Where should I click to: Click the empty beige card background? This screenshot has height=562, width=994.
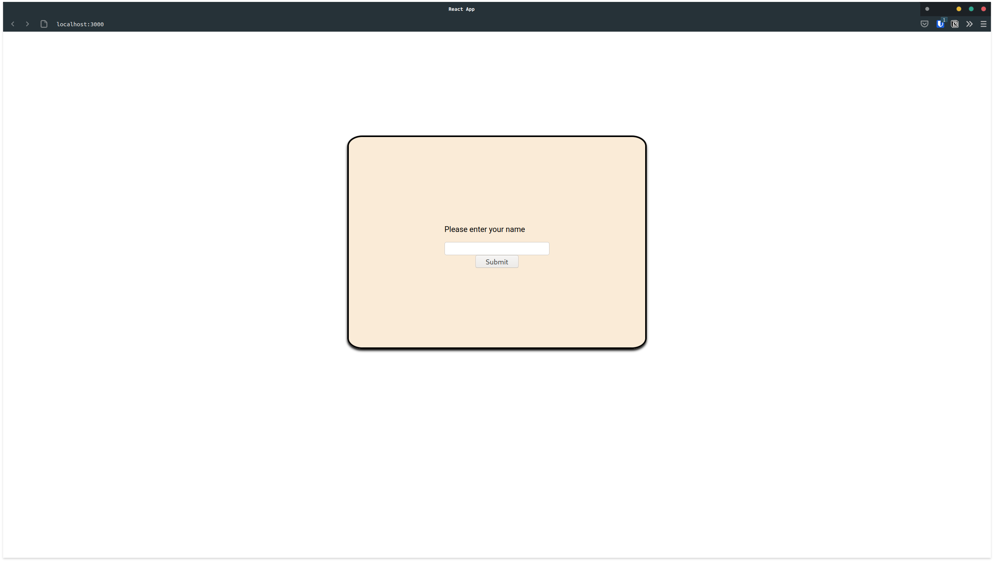point(497,178)
